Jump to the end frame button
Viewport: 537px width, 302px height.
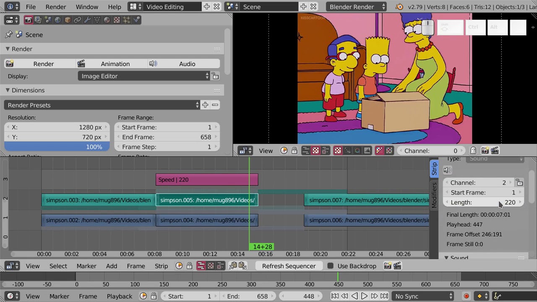384,296
